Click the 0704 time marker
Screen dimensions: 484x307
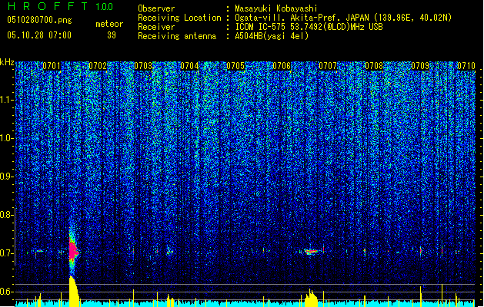click(x=189, y=66)
